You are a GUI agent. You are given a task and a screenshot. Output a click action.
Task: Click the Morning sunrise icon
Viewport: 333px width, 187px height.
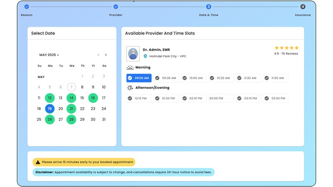(130, 67)
